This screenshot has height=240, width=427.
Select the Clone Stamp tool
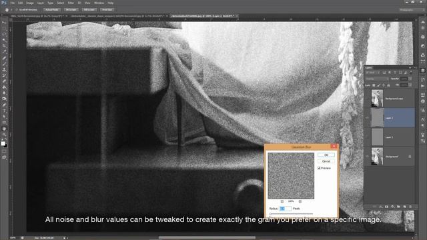[x=4, y=69]
